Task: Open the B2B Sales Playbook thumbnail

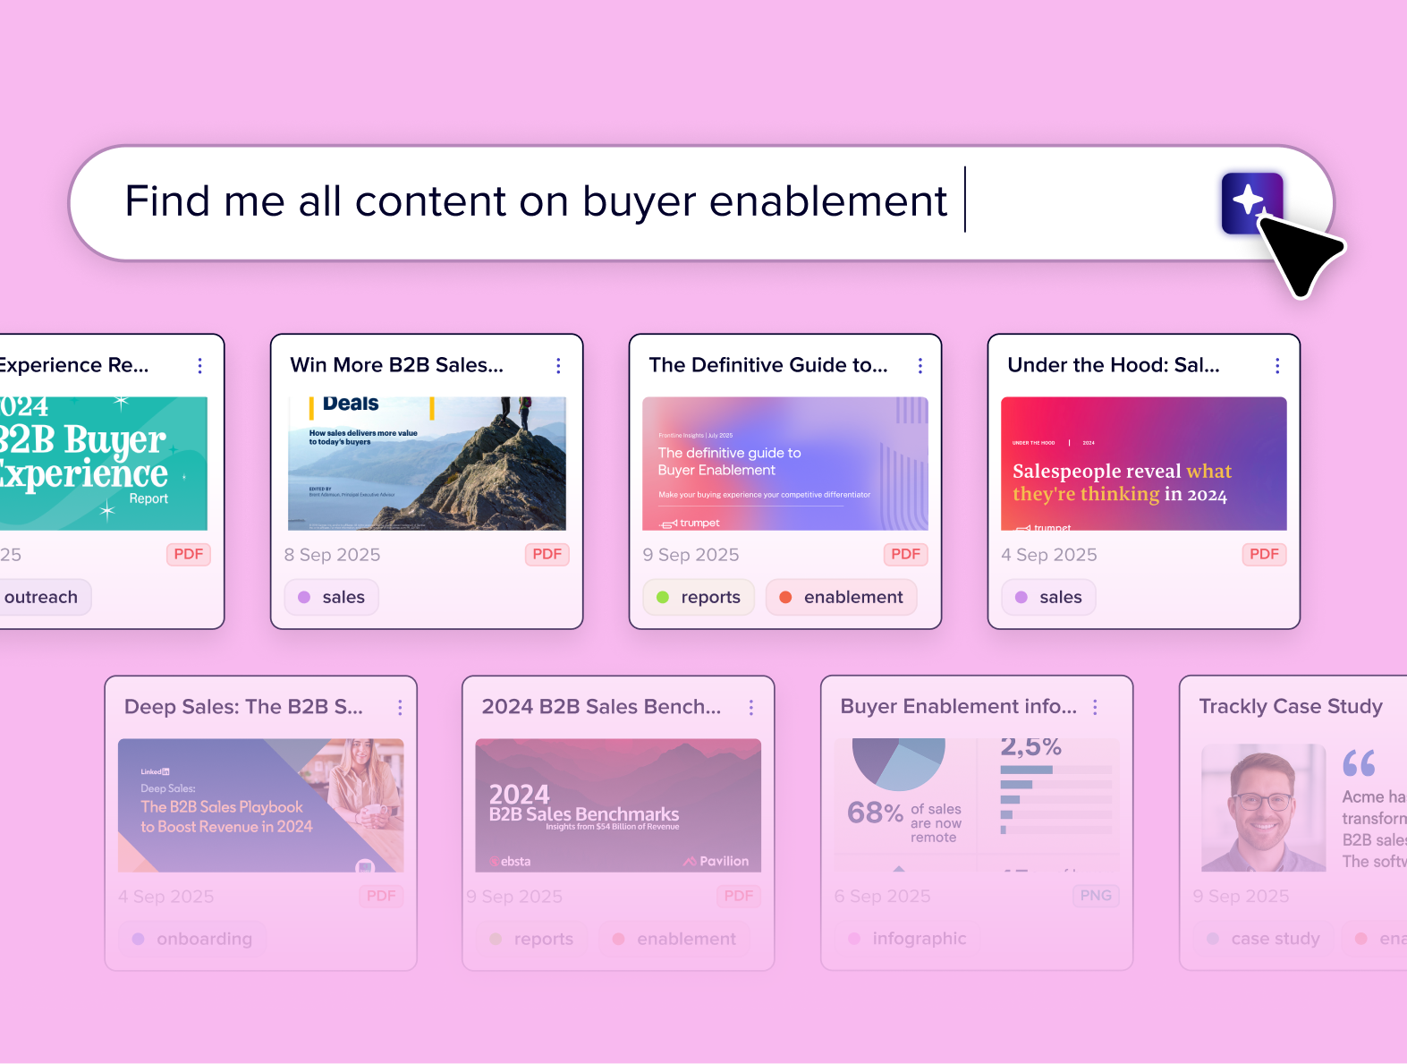Action: coord(261,805)
